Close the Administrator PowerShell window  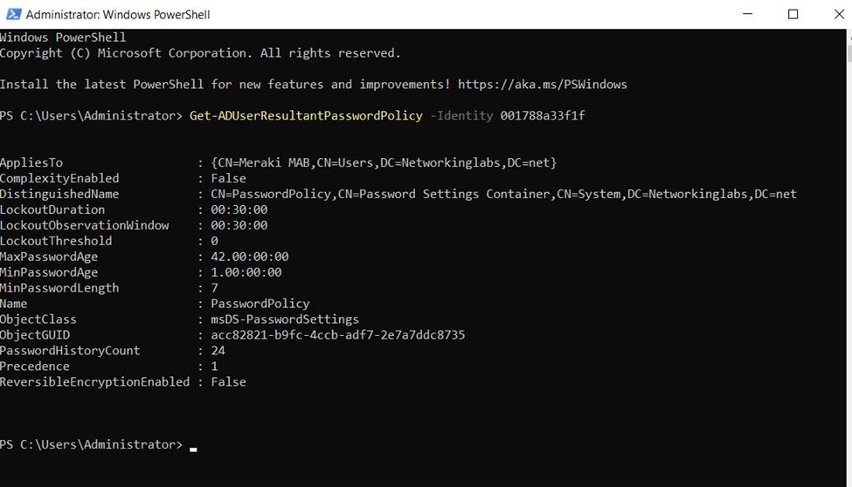(x=838, y=14)
